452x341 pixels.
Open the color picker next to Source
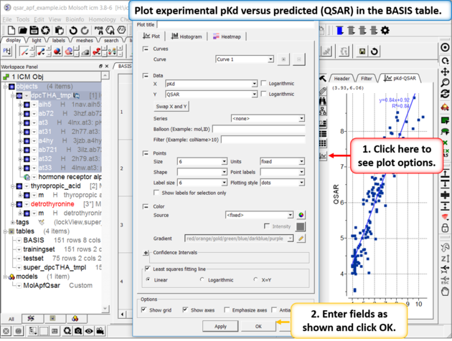tap(301, 215)
